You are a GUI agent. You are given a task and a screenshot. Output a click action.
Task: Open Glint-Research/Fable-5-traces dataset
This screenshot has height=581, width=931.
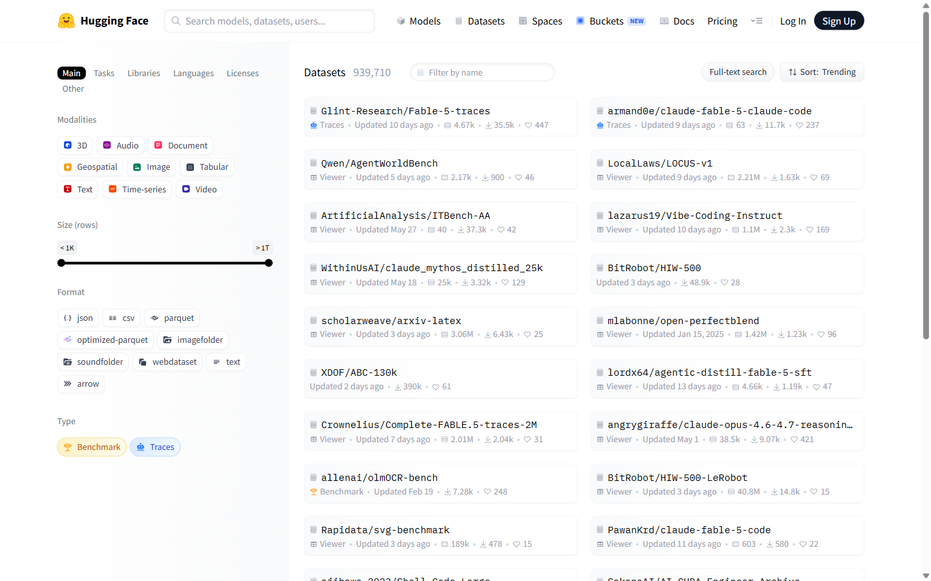pos(441,117)
